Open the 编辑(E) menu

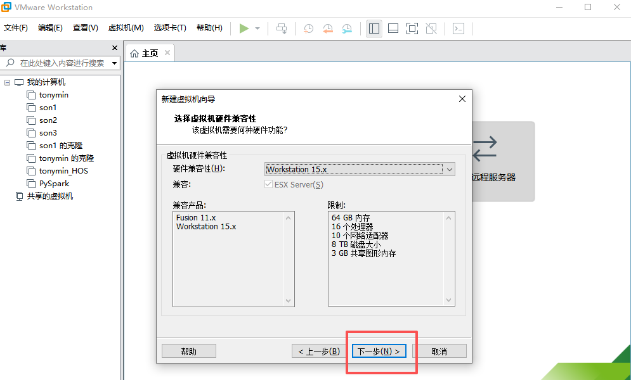click(50, 28)
